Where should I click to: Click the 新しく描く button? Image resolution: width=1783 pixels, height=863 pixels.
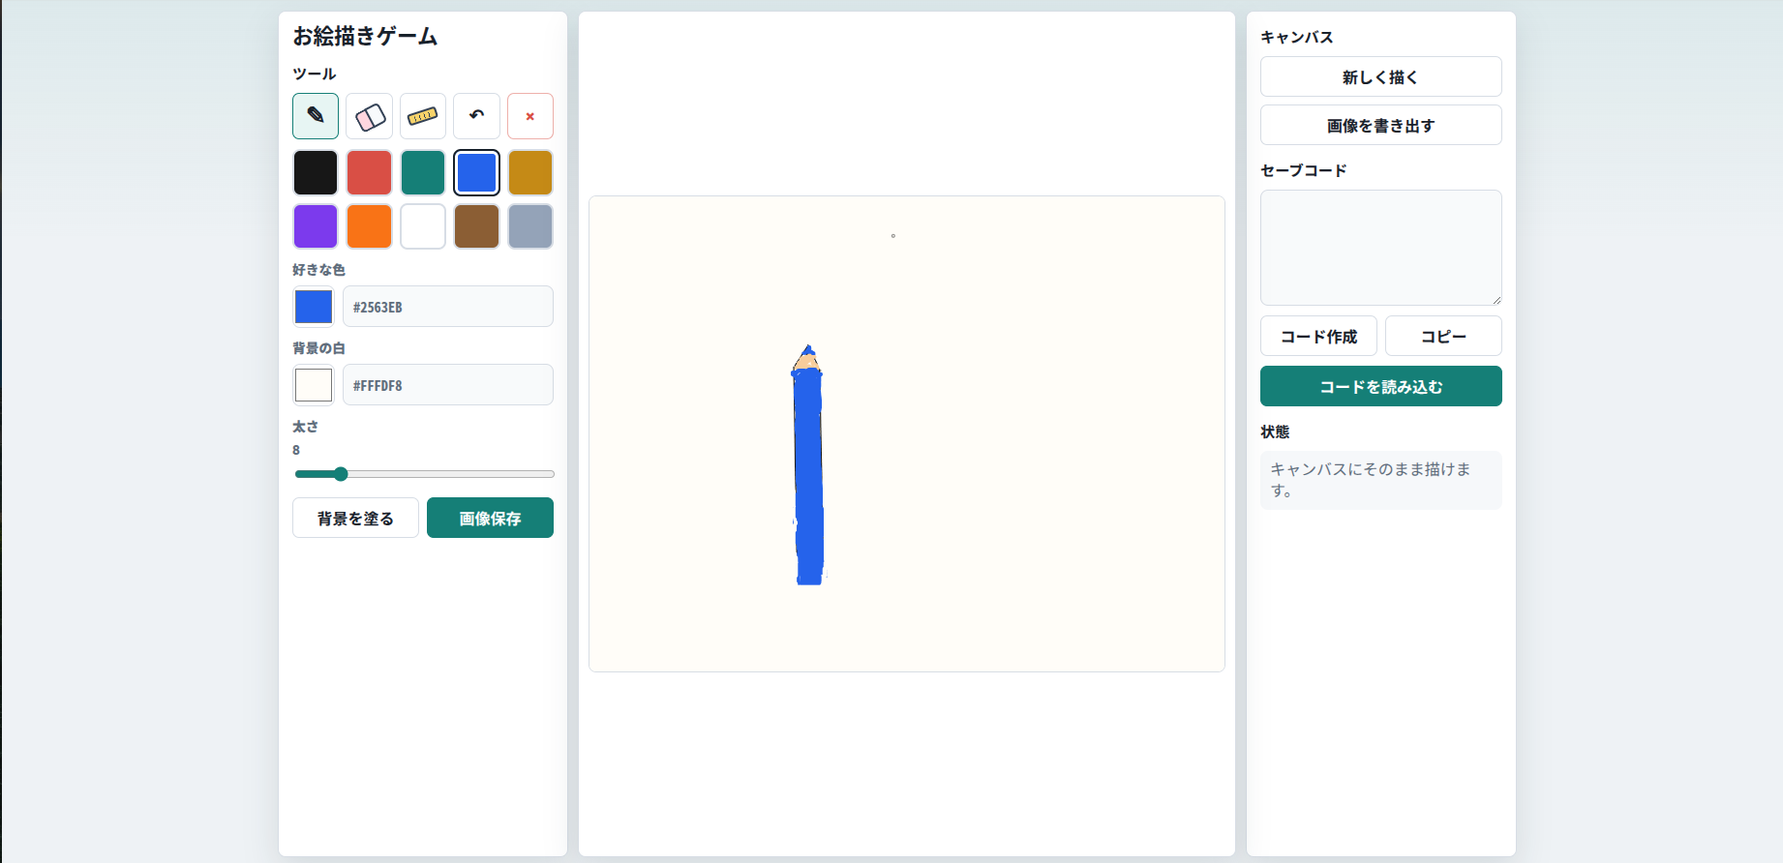tap(1381, 76)
